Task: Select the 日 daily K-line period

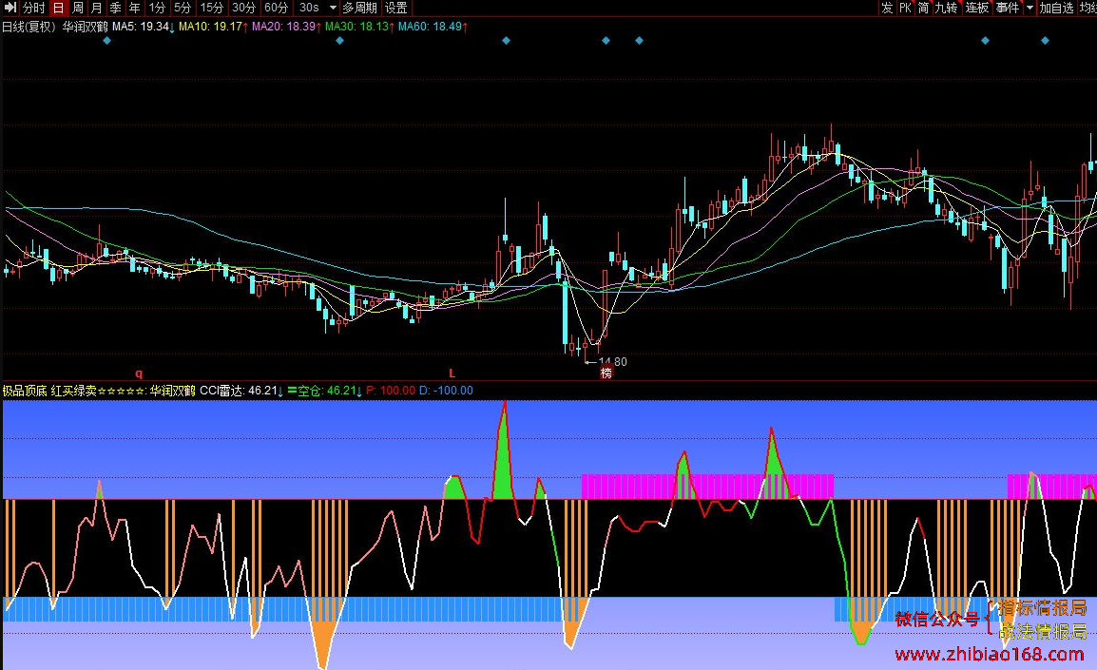Action: point(58,8)
